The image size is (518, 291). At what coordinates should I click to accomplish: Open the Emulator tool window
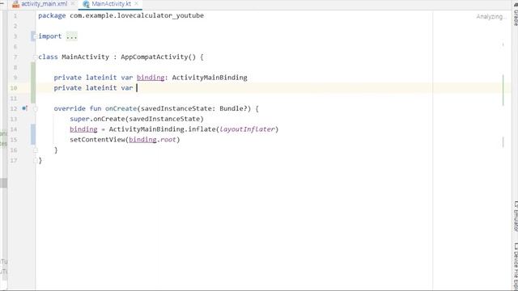(x=515, y=216)
